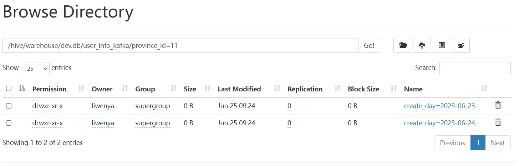Toggle the select-all header checkbox
Viewport: 519px width, 166px height.
click(9, 89)
